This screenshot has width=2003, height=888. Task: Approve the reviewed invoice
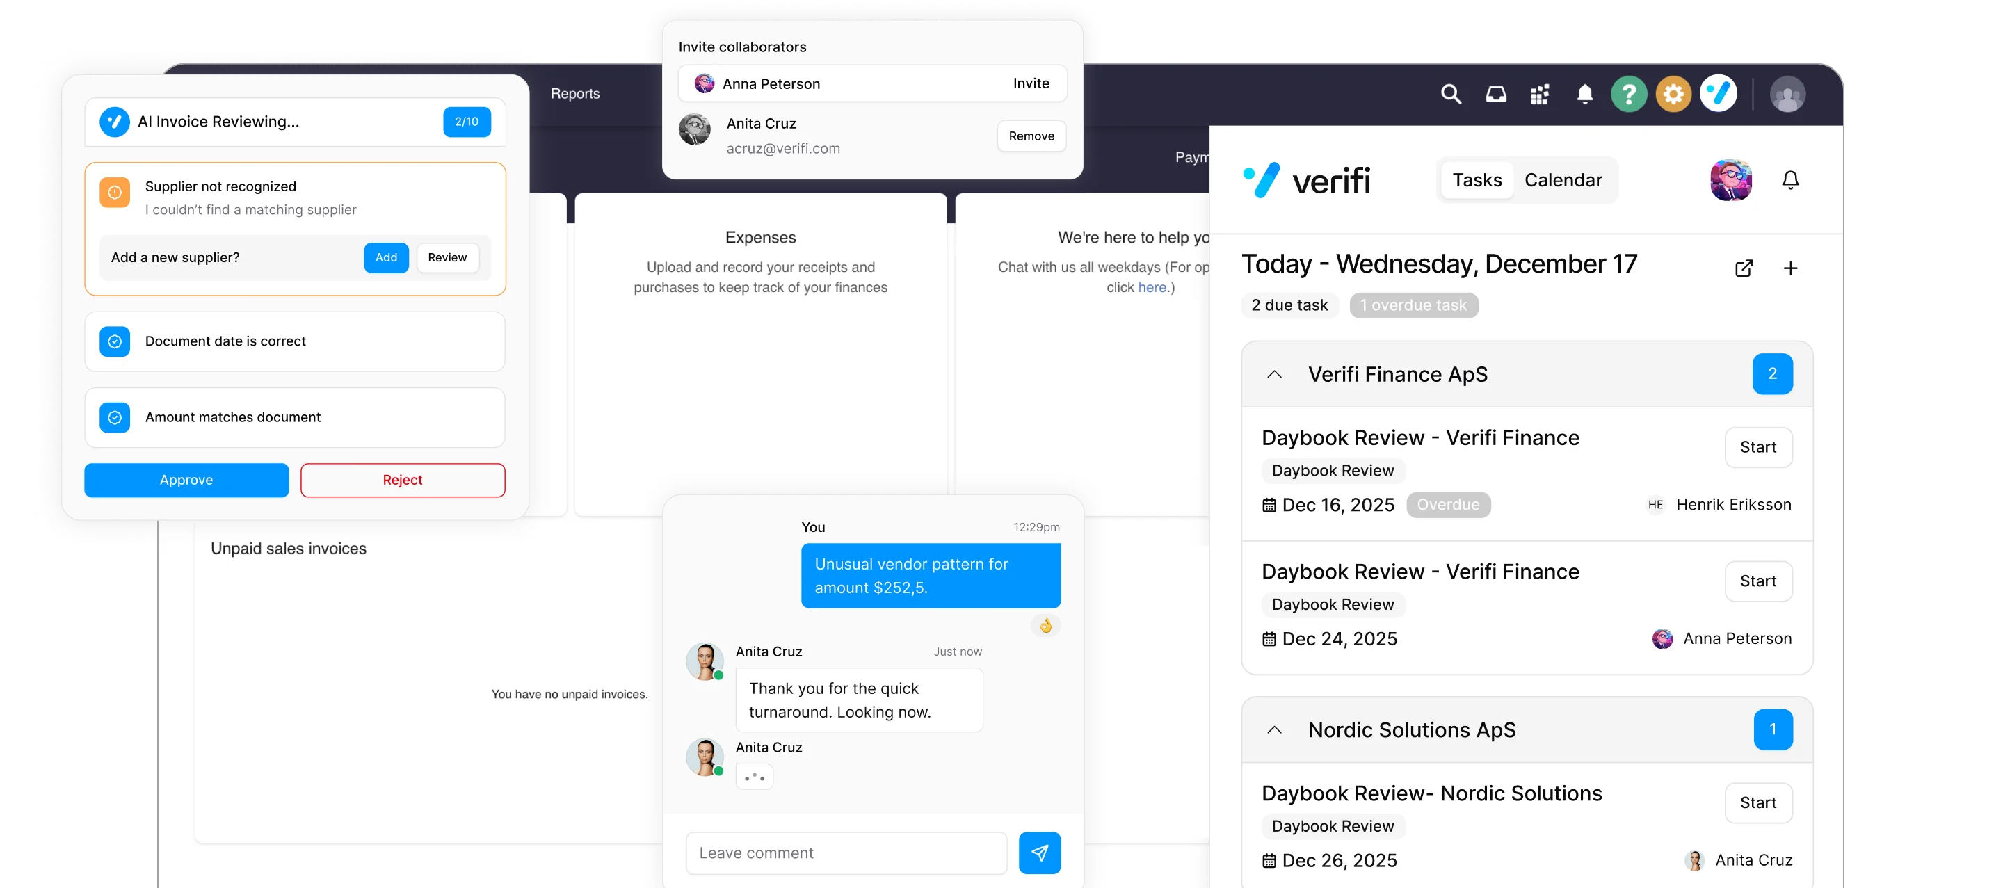coord(186,480)
